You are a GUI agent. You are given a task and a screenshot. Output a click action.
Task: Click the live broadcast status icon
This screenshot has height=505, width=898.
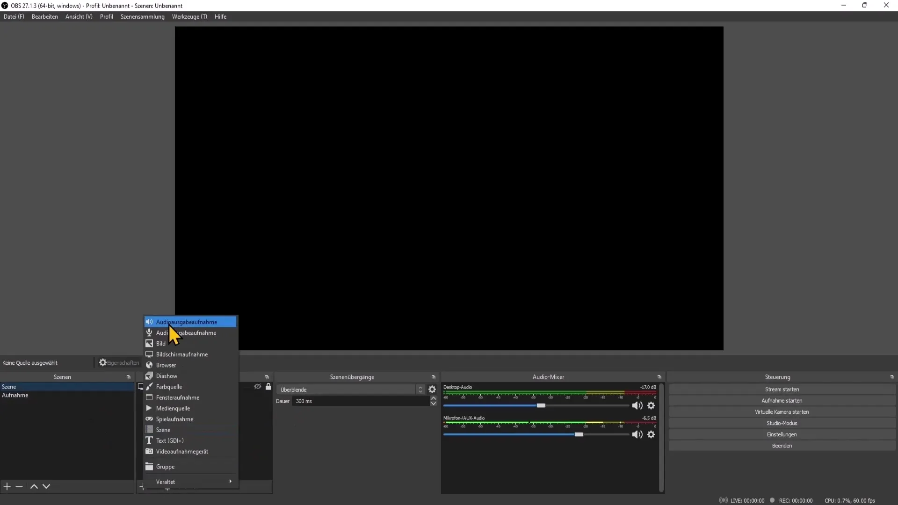724,500
